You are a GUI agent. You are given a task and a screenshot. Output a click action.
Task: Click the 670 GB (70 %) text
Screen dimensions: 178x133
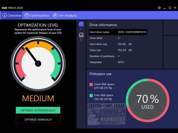point(103,88)
